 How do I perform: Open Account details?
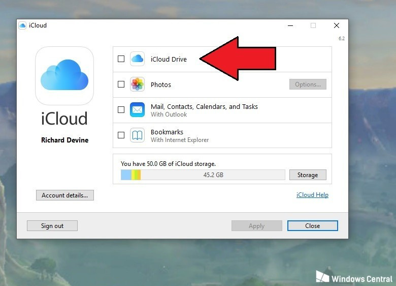65,195
